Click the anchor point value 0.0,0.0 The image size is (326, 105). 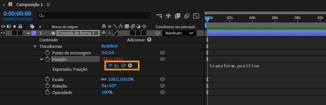(108, 52)
